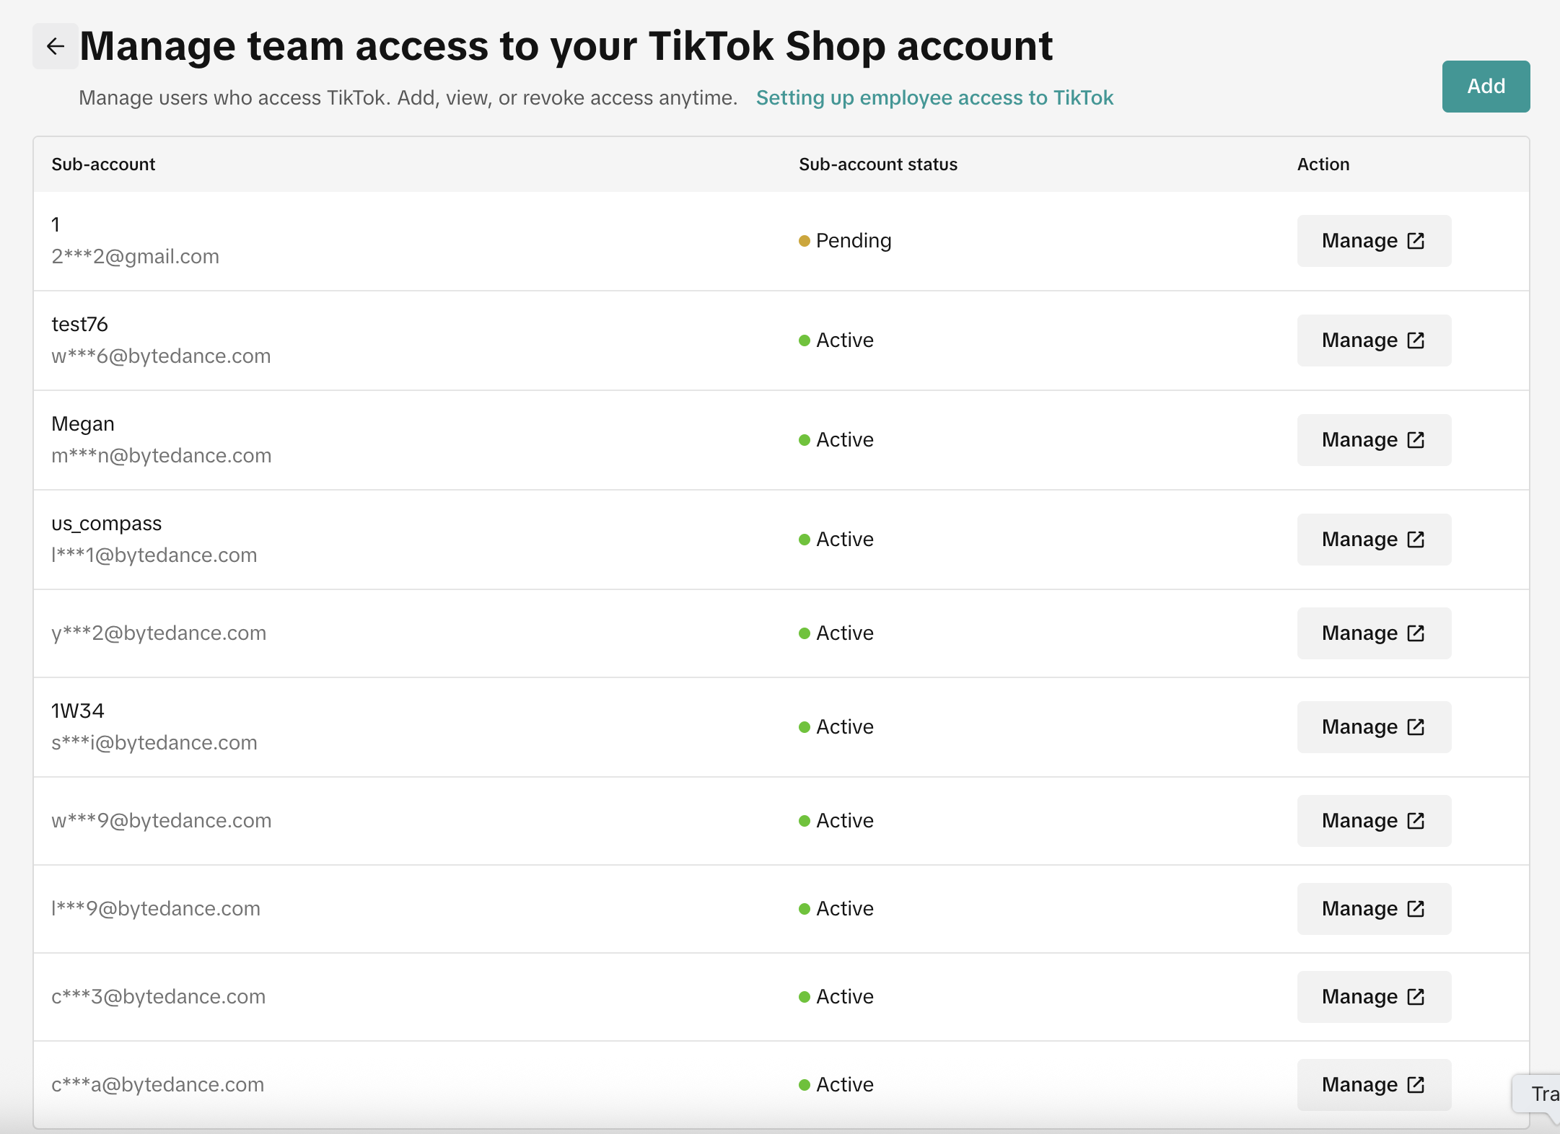Click external-link icon in the 1W34 row
The width and height of the screenshot is (1560, 1134).
(1416, 727)
